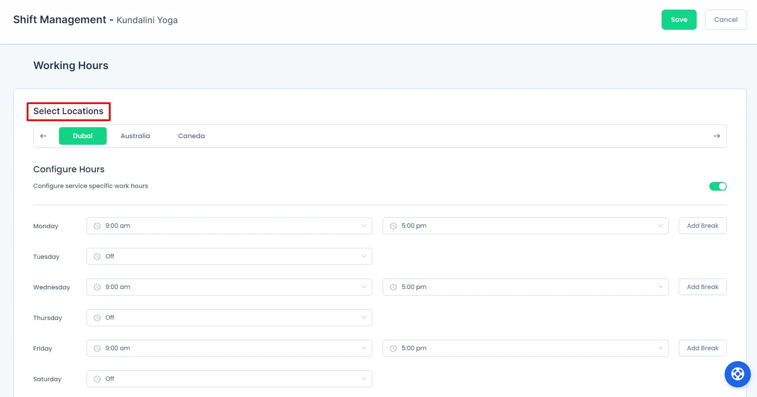Click clock icon in Tuesday Off field
757x397 pixels.
click(x=97, y=257)
